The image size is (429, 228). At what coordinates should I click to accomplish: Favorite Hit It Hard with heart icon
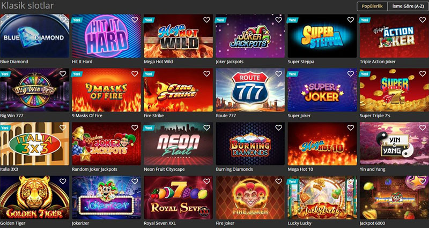click(135, 20)
